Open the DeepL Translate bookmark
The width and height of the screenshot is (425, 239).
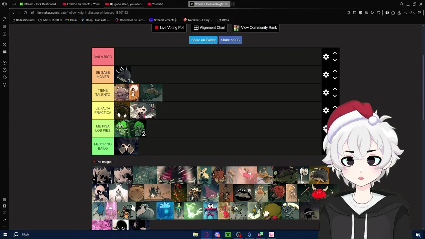point(96,20)
